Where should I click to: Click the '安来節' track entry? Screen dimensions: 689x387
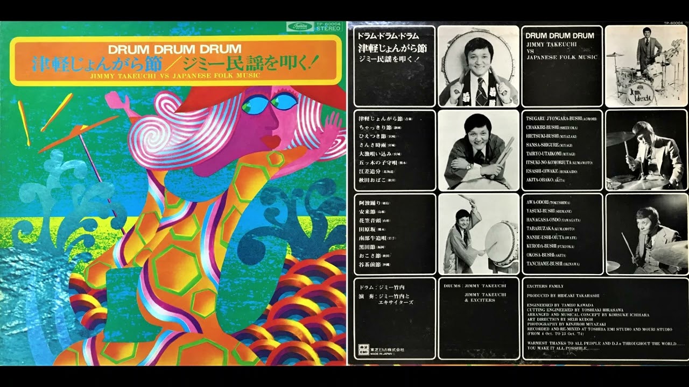(x=367, y=212)
